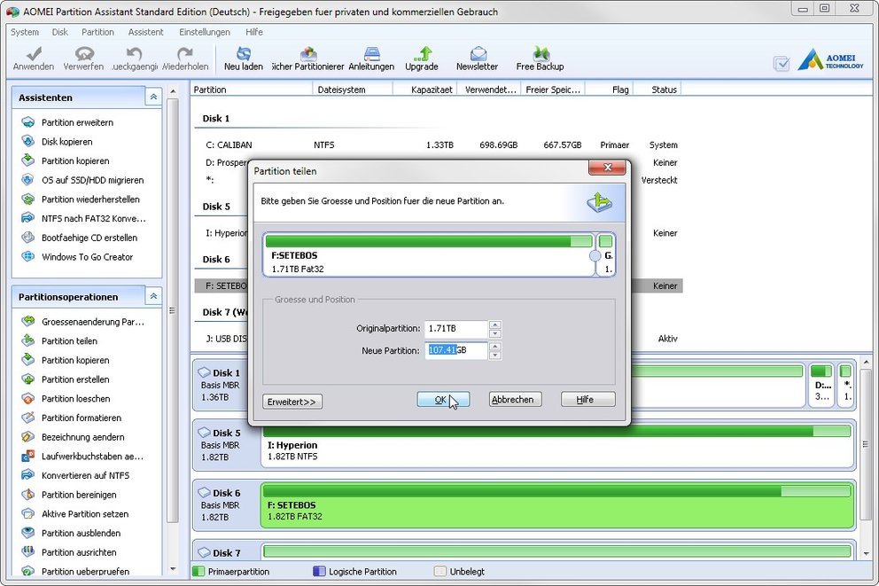Open the Free Backup toolbar icon
This screenshot has width=879, height=586.
[540, 59]
